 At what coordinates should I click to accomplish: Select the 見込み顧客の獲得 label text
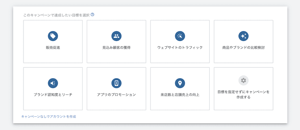(116, 48)
